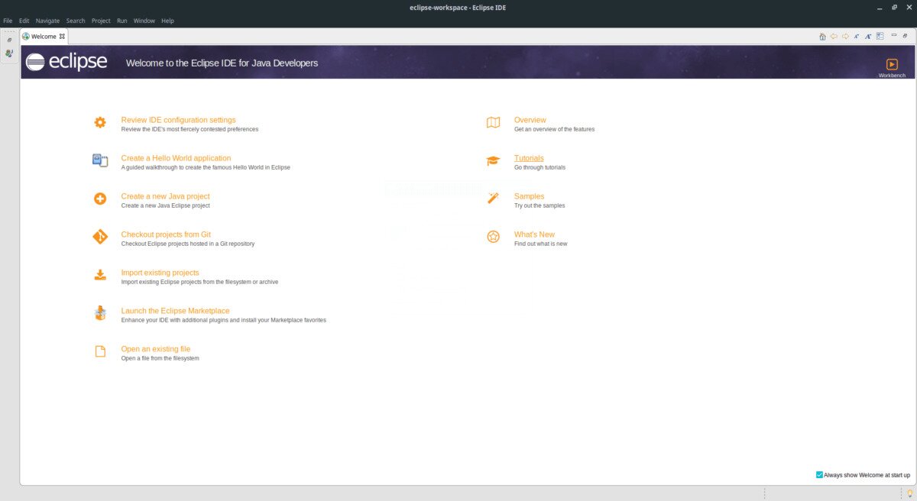917x501 pixels.
Task: Close the Welcome tab with its X
Action: (63, 36)
